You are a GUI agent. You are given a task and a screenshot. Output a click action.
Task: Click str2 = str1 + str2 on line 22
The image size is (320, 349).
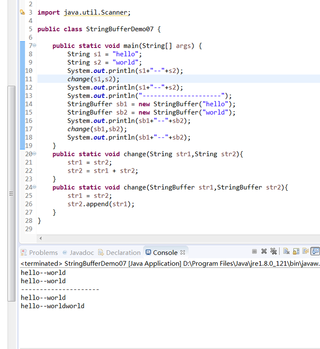[x=101, y=171]
